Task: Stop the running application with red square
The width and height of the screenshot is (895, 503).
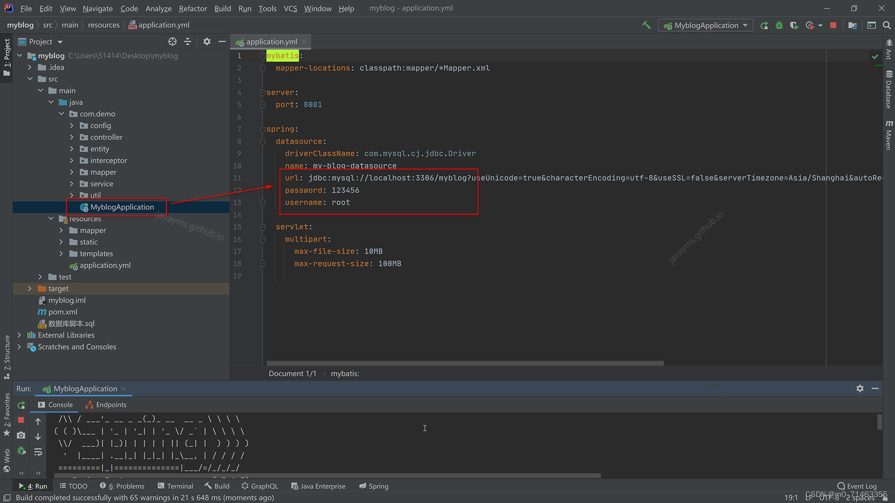Action: click(833, 25)
